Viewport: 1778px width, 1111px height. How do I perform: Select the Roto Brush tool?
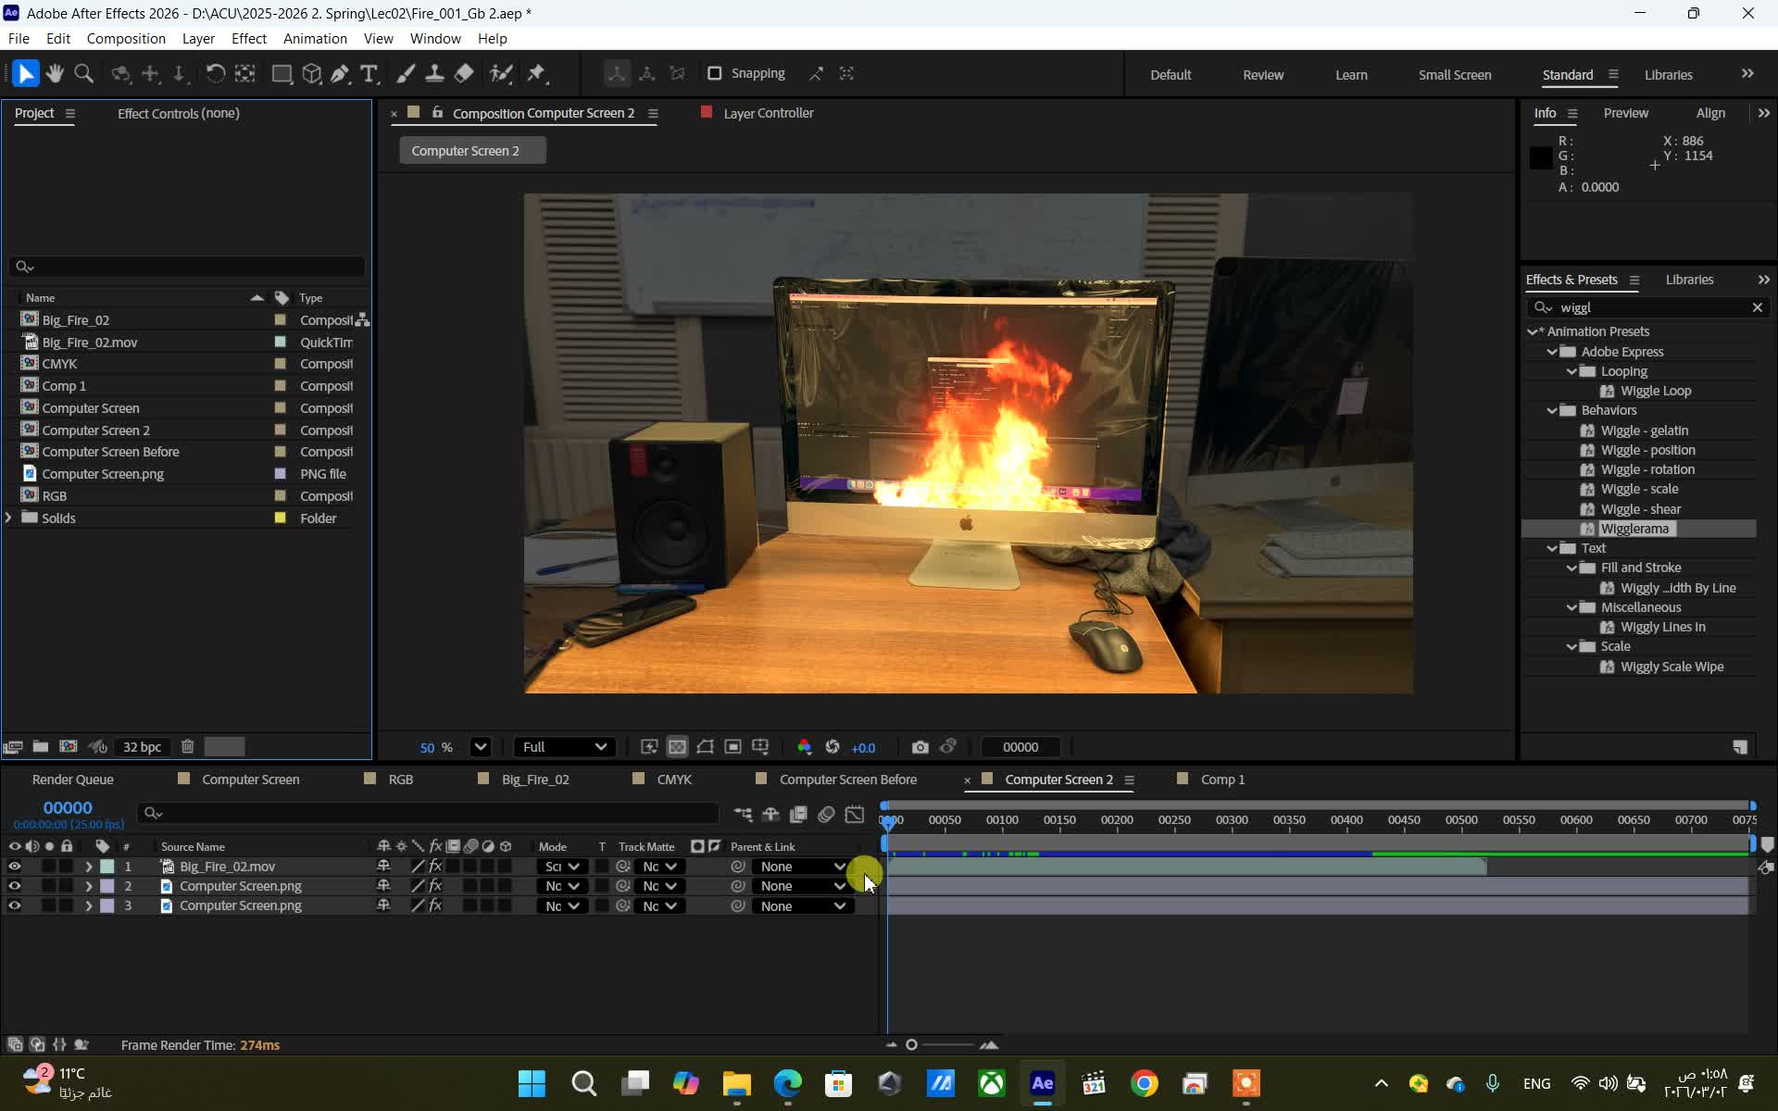click(x=501, y=74)
